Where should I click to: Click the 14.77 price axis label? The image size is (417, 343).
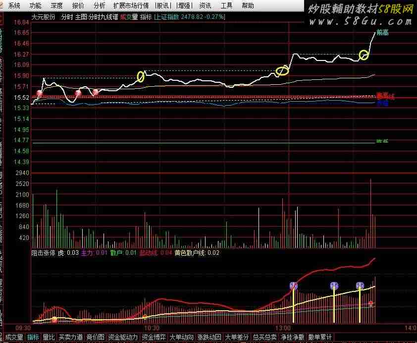click(21, 140)
